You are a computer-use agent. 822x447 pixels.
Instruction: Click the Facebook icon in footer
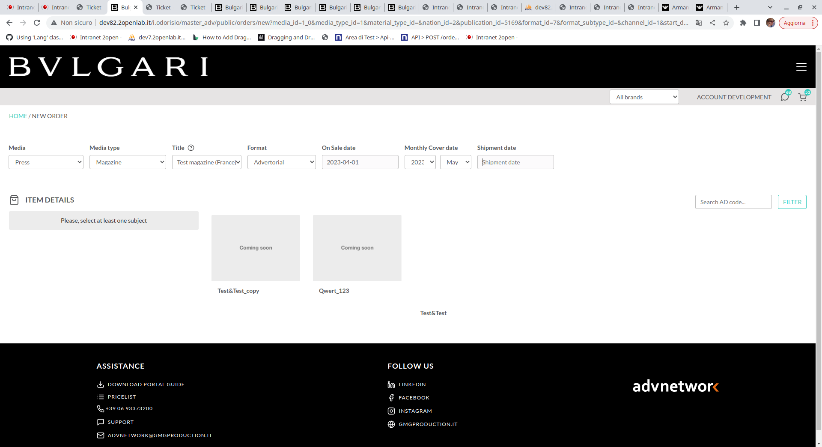[391, 398]
